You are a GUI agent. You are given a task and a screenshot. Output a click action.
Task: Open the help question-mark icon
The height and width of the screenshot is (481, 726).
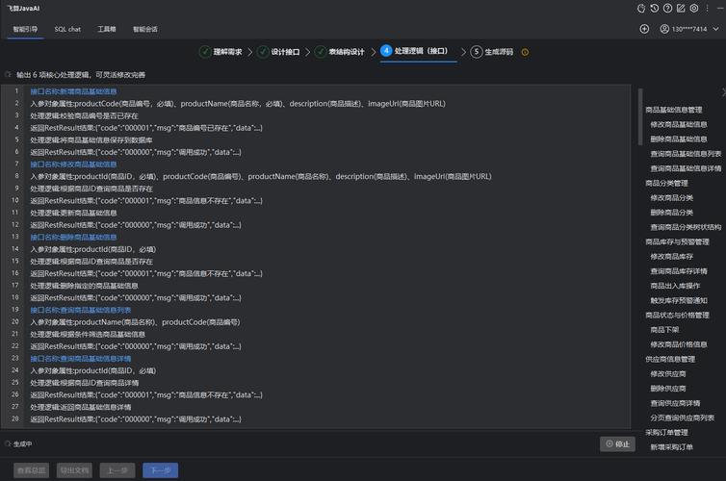[x=667, y=9]
